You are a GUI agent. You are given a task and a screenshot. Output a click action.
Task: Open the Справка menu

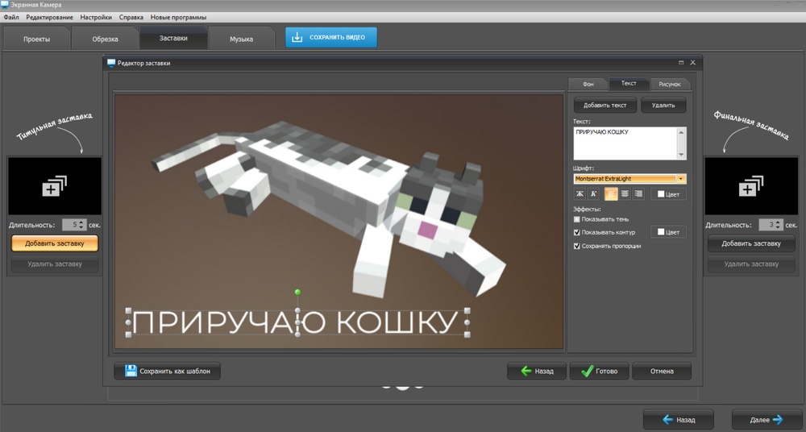click(x=131, y=17)
